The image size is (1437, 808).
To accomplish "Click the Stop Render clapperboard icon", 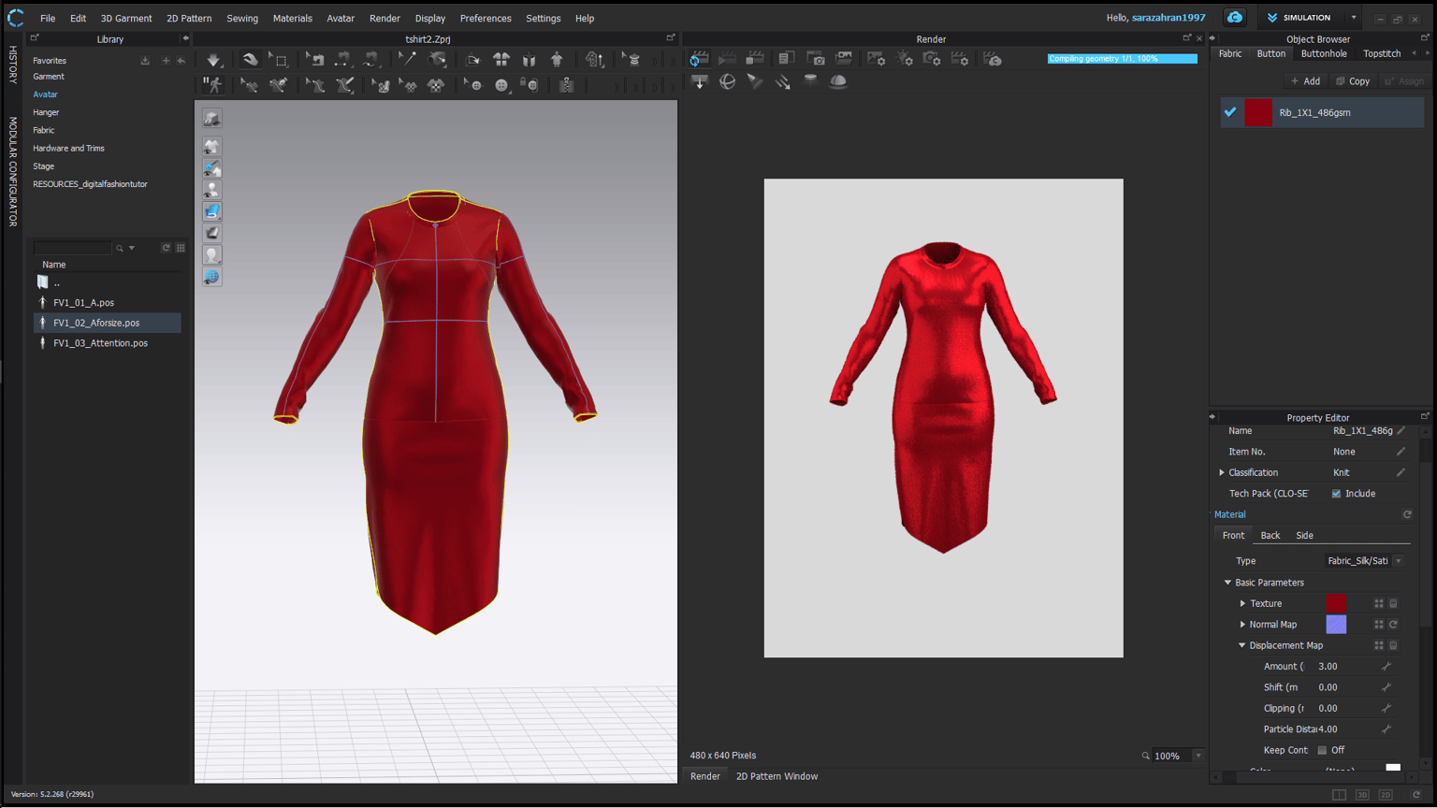I will coord(755,59).
